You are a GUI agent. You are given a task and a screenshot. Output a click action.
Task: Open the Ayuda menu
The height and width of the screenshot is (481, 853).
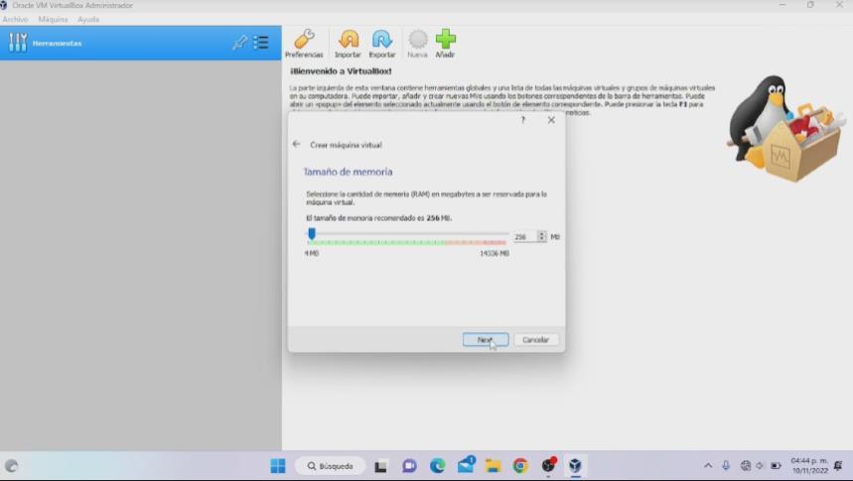[x=88, y=19]
